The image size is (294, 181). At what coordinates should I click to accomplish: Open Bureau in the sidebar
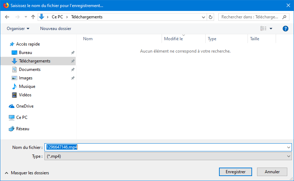coord(25,53)
